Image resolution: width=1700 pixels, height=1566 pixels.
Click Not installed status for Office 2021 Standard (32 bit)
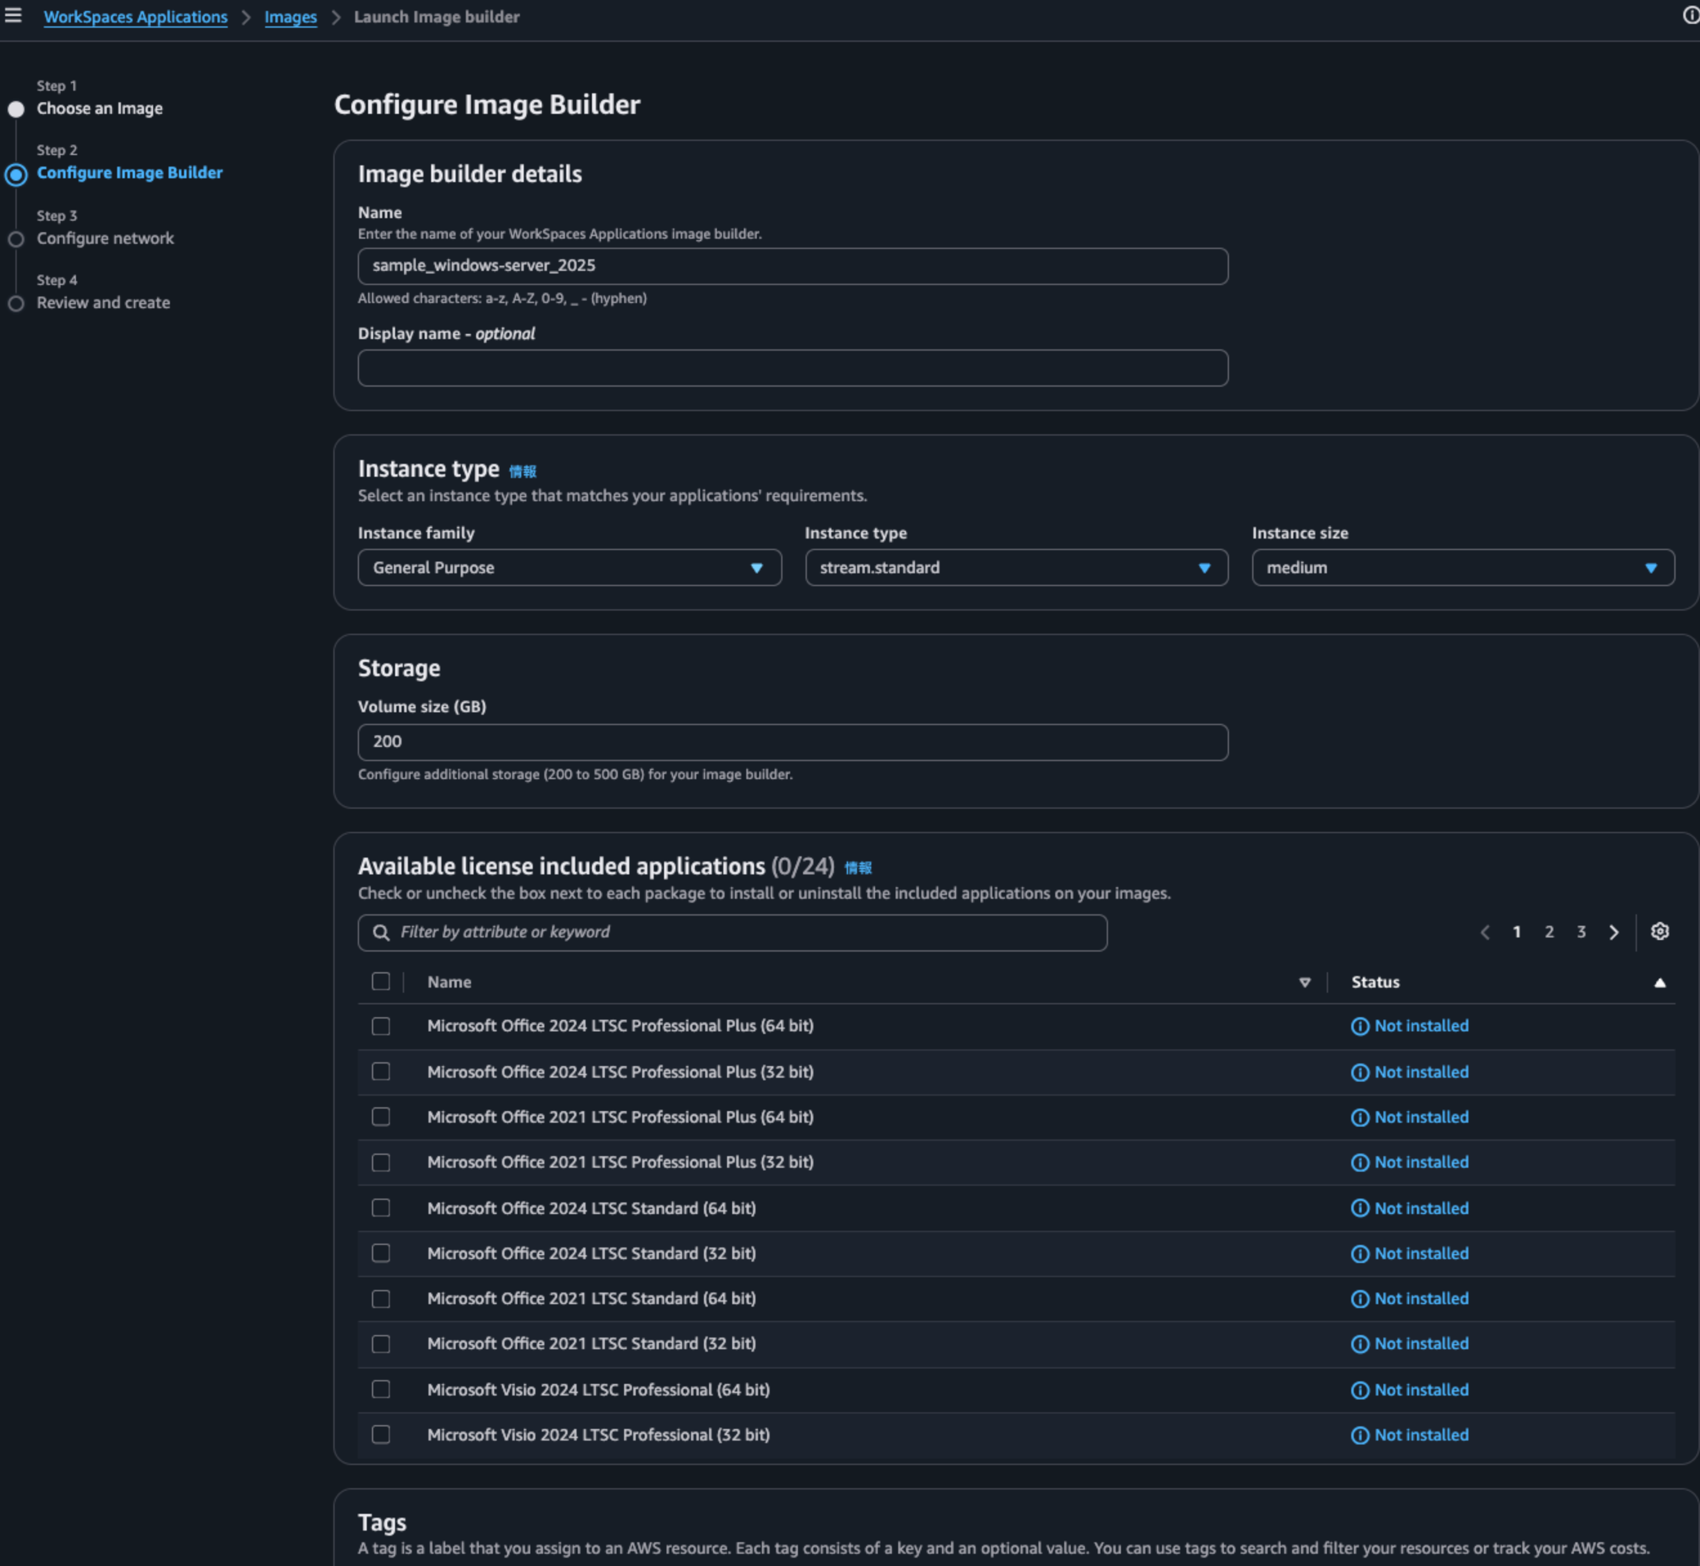point(1421,1344)
